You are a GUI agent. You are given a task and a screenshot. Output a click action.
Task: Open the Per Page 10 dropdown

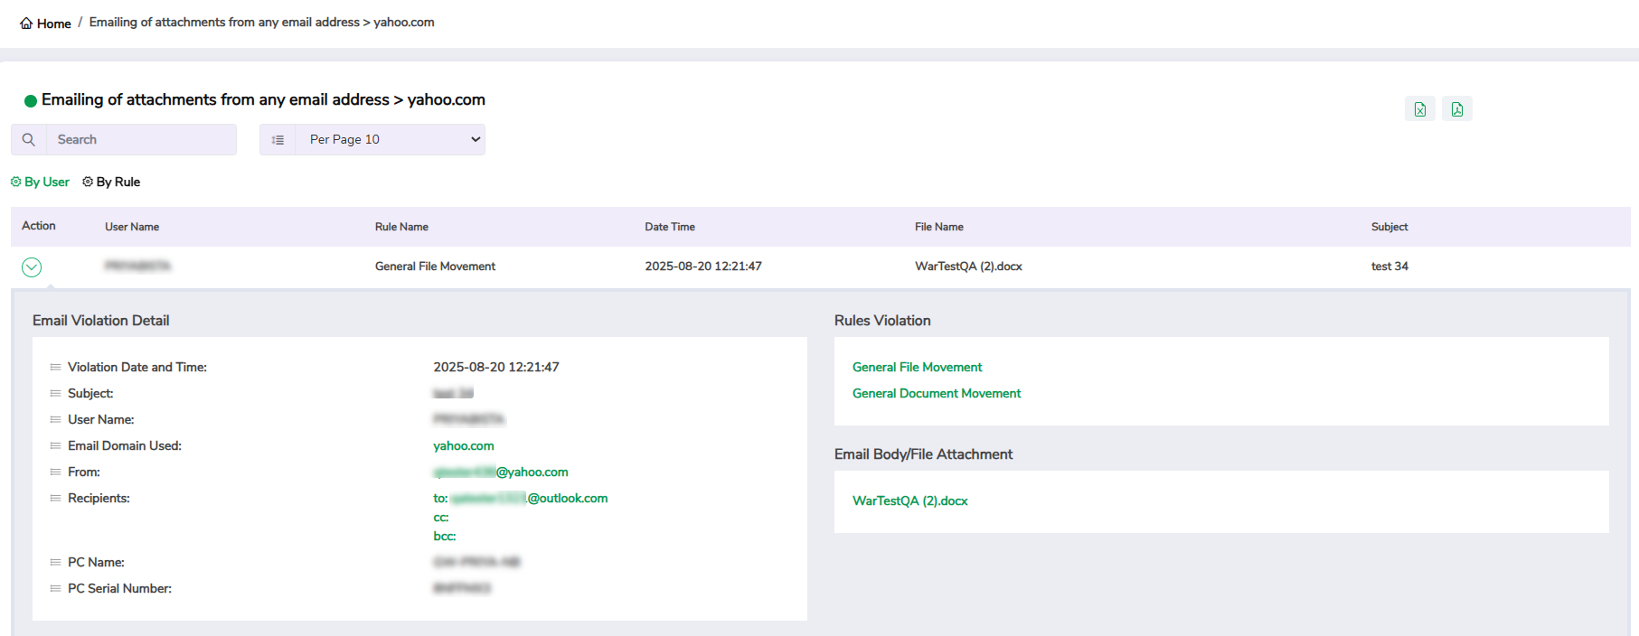point(391,140)
